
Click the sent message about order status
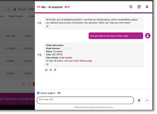[116, 36]
